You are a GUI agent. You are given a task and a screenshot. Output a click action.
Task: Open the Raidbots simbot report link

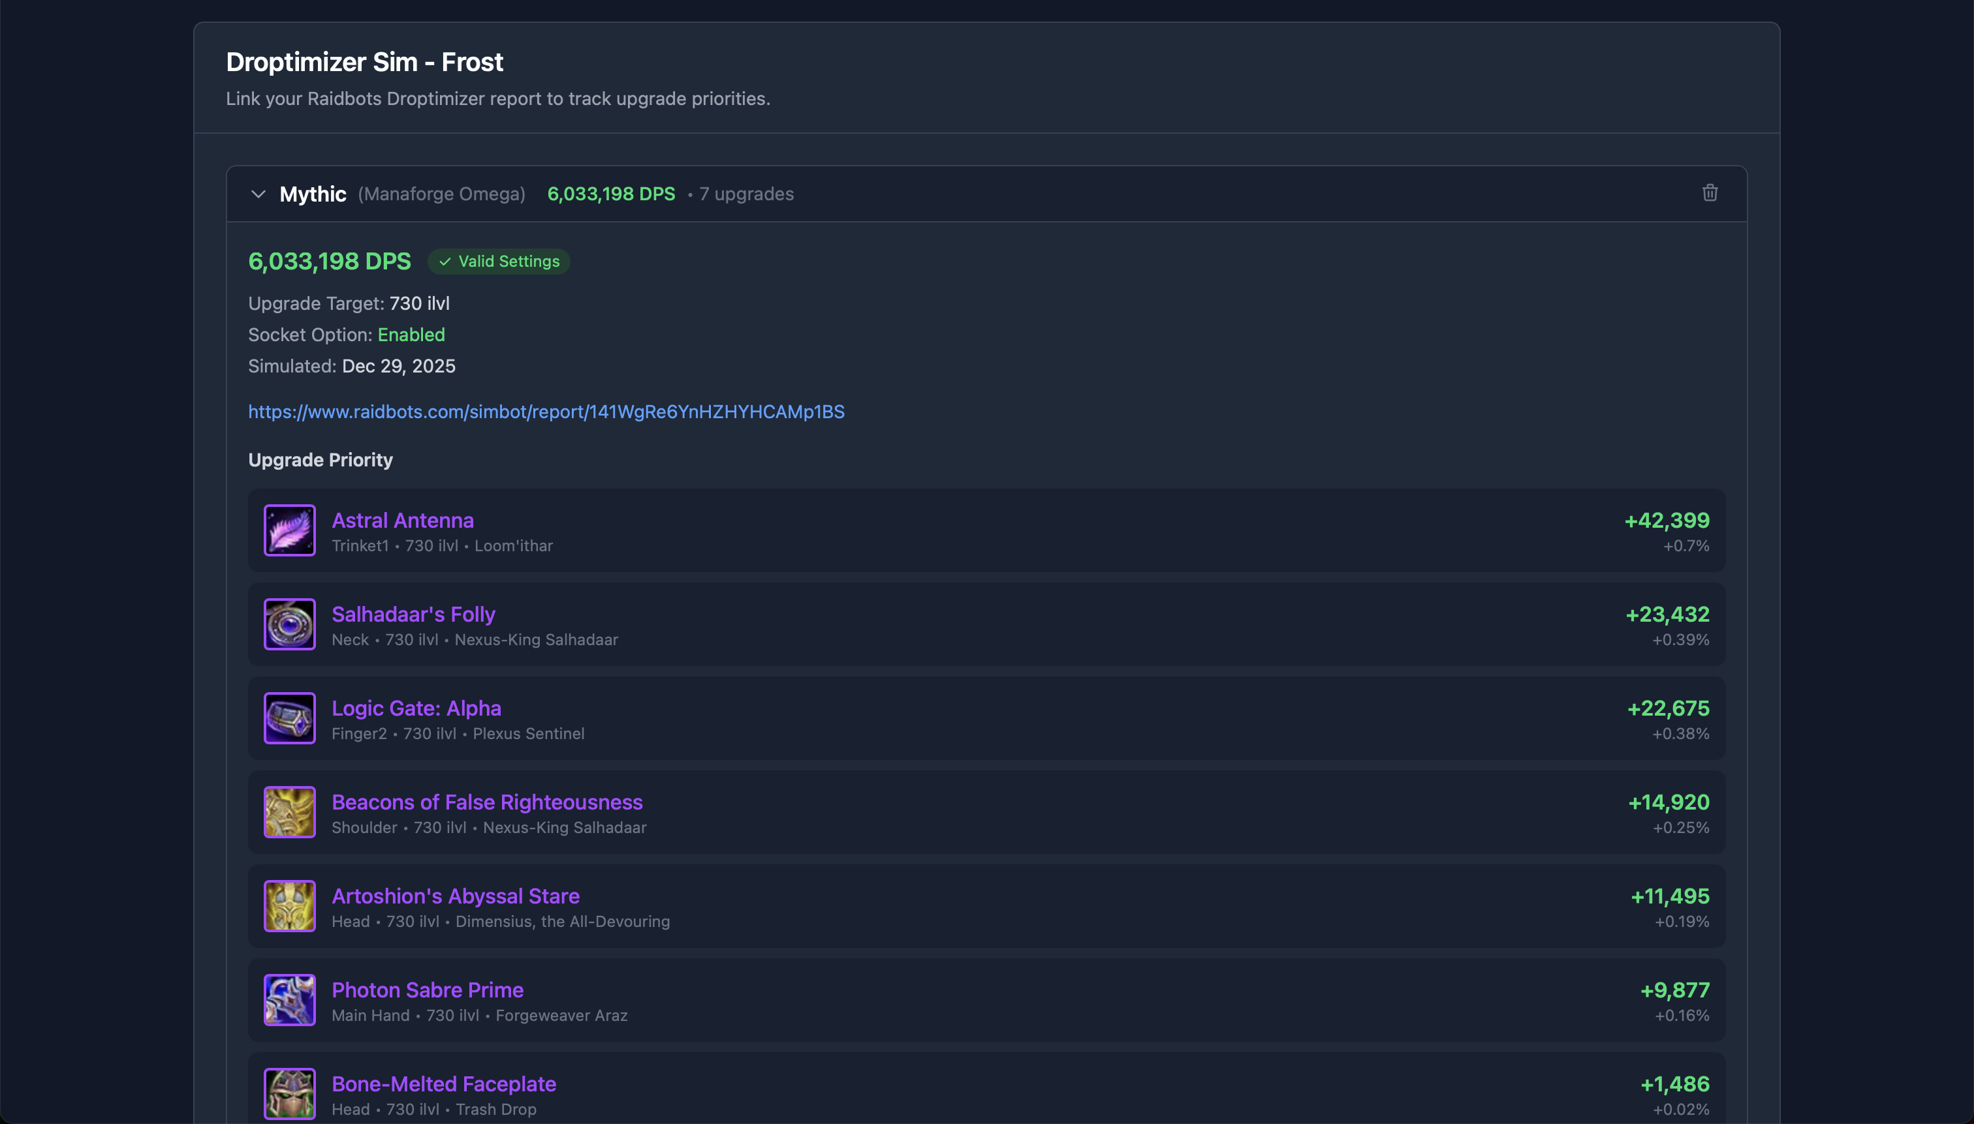546,412
